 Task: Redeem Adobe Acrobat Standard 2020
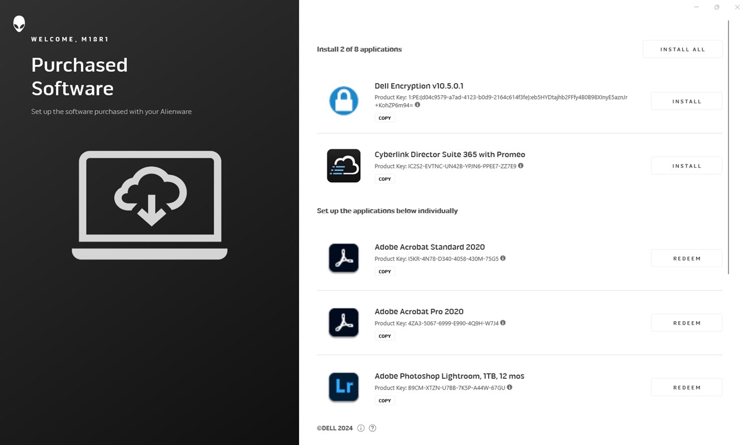(686, 258)
